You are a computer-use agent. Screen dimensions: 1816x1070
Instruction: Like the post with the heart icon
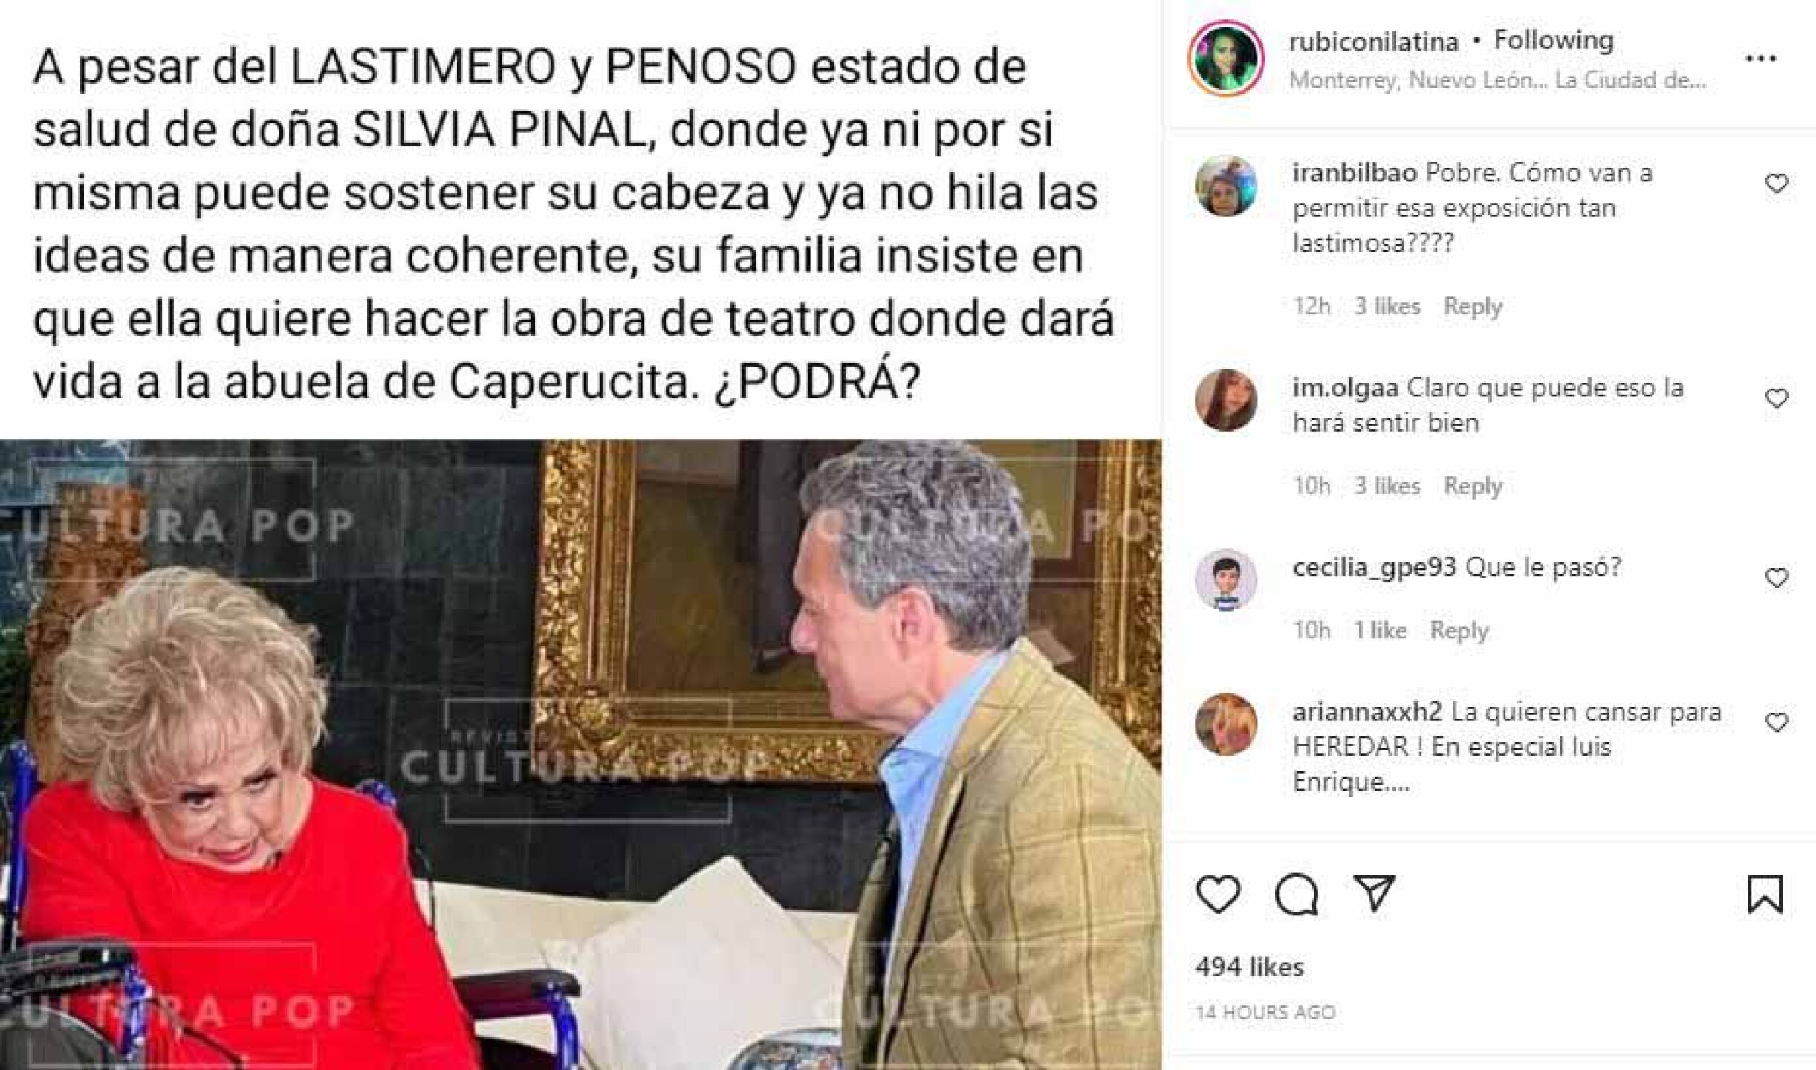pos(1219,894)
